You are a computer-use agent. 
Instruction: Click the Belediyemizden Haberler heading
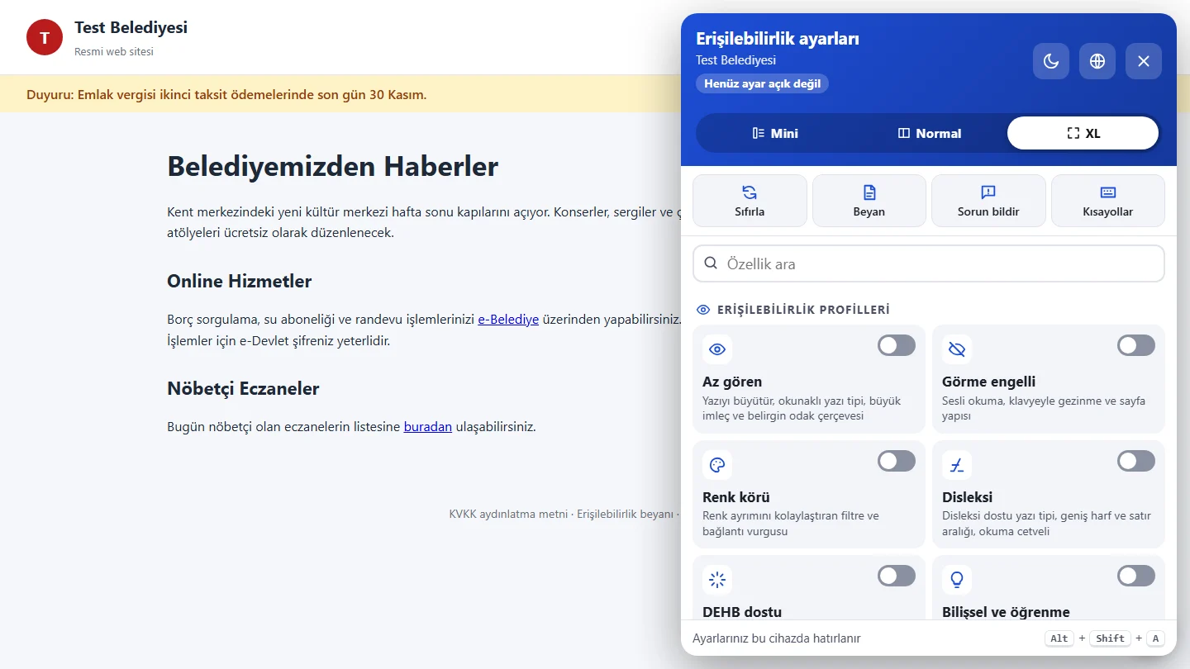pyautogui.click(x=332, y=166)
